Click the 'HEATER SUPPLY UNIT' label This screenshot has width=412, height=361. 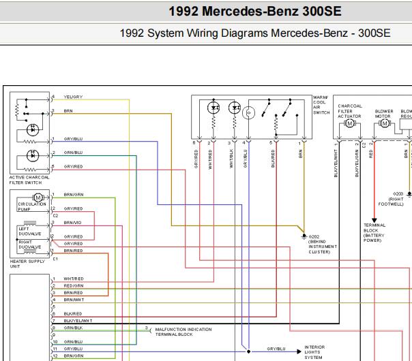point(27,264)
